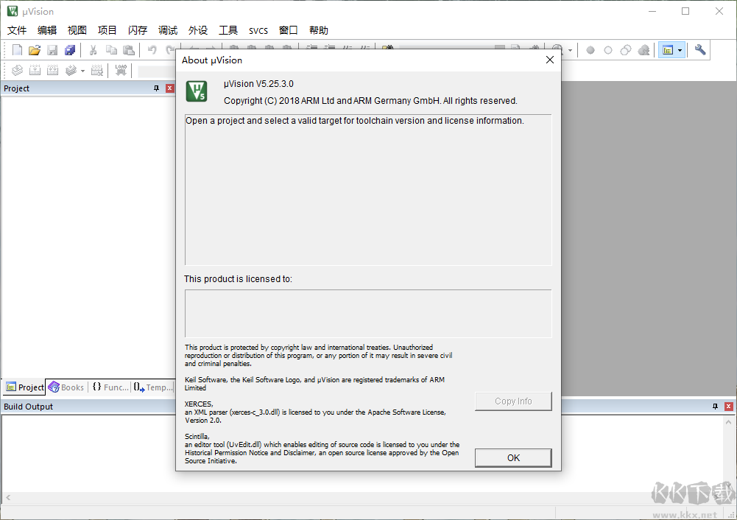Click the Build Output panel title
The width and height of the screenshot is (737, 520).
coord(28,407)
